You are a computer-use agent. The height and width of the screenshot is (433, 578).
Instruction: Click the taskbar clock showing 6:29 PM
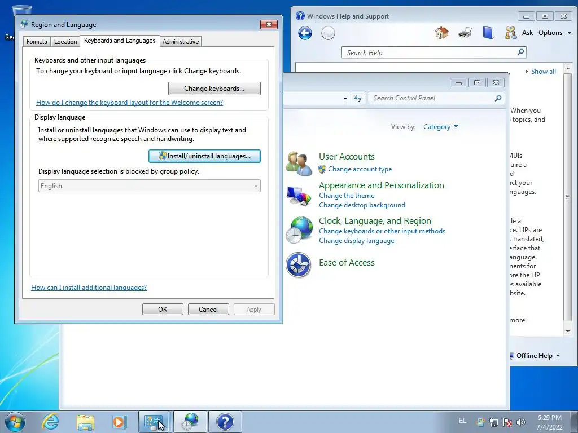tap(549, 422)
